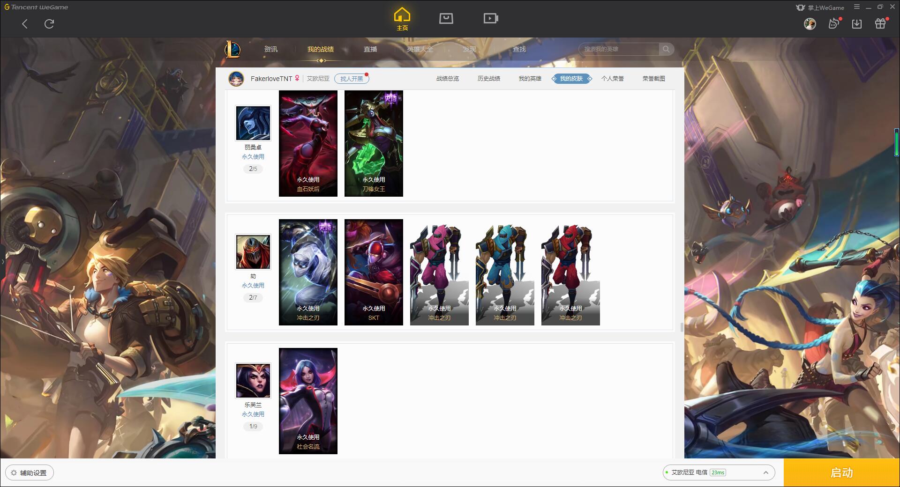900x487 pixels.
Task: Click the 2/5 skin count badge
Action: tap(253, 169)
